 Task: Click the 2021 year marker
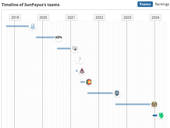71,17
